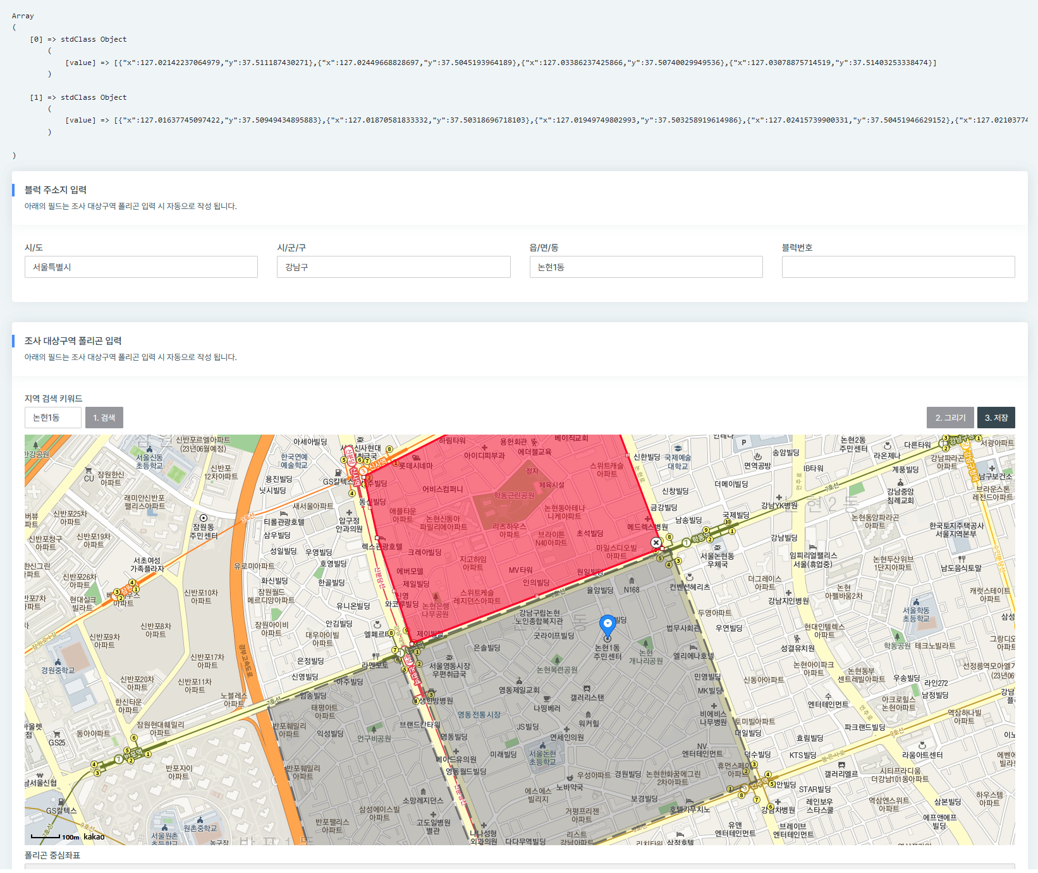Click the 엘리에나호텔 hotel bed icon
The width and height of the screenshot is (1038, 873).
pyautogui.click(x=693, y=647)
